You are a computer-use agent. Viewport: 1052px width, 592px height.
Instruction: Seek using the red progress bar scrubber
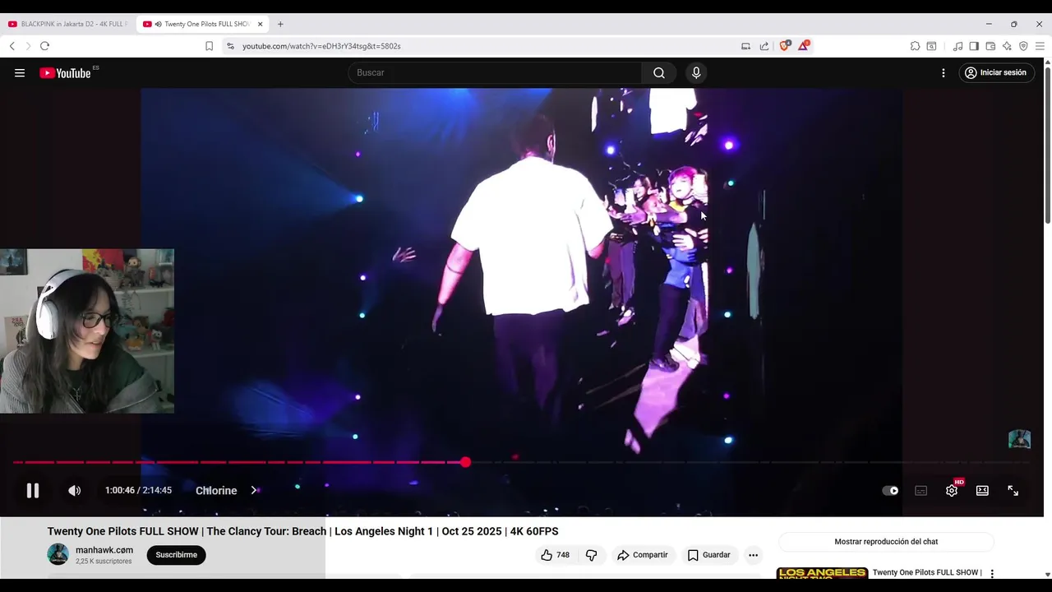pos(465,462)
